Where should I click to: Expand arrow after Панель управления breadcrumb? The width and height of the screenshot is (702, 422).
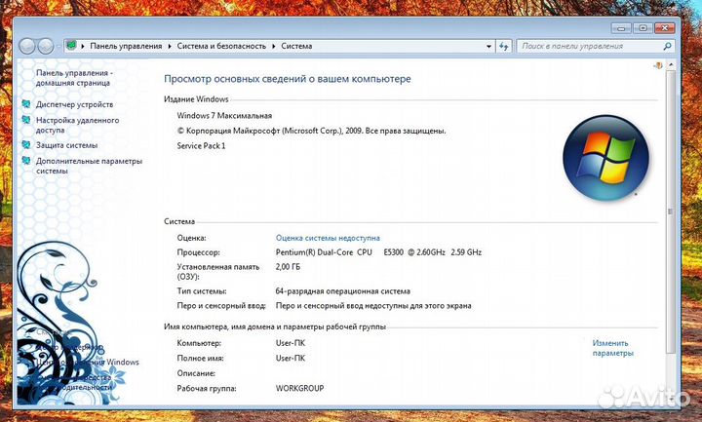pyautogui.click(x=170, y=46)
